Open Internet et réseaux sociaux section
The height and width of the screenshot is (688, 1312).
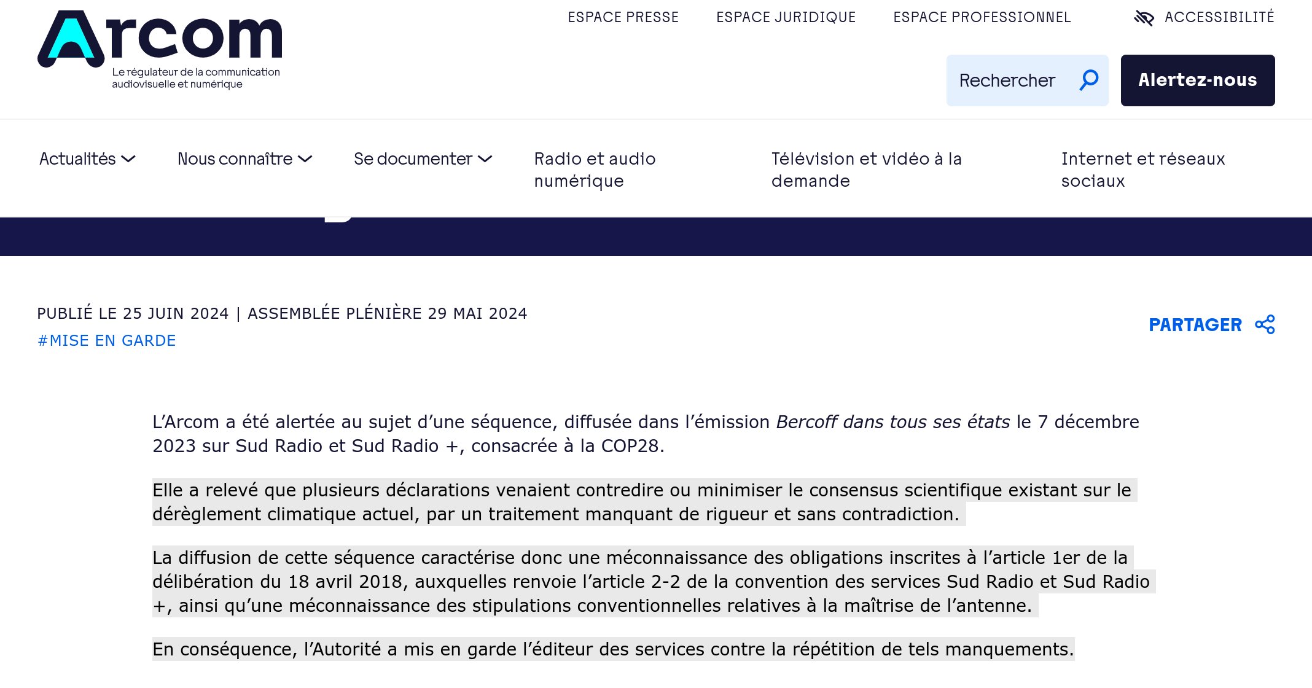click(x=1142, y=170)
